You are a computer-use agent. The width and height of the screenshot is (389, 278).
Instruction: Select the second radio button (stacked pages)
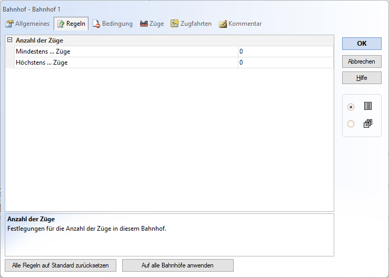[x=351, y=124]
